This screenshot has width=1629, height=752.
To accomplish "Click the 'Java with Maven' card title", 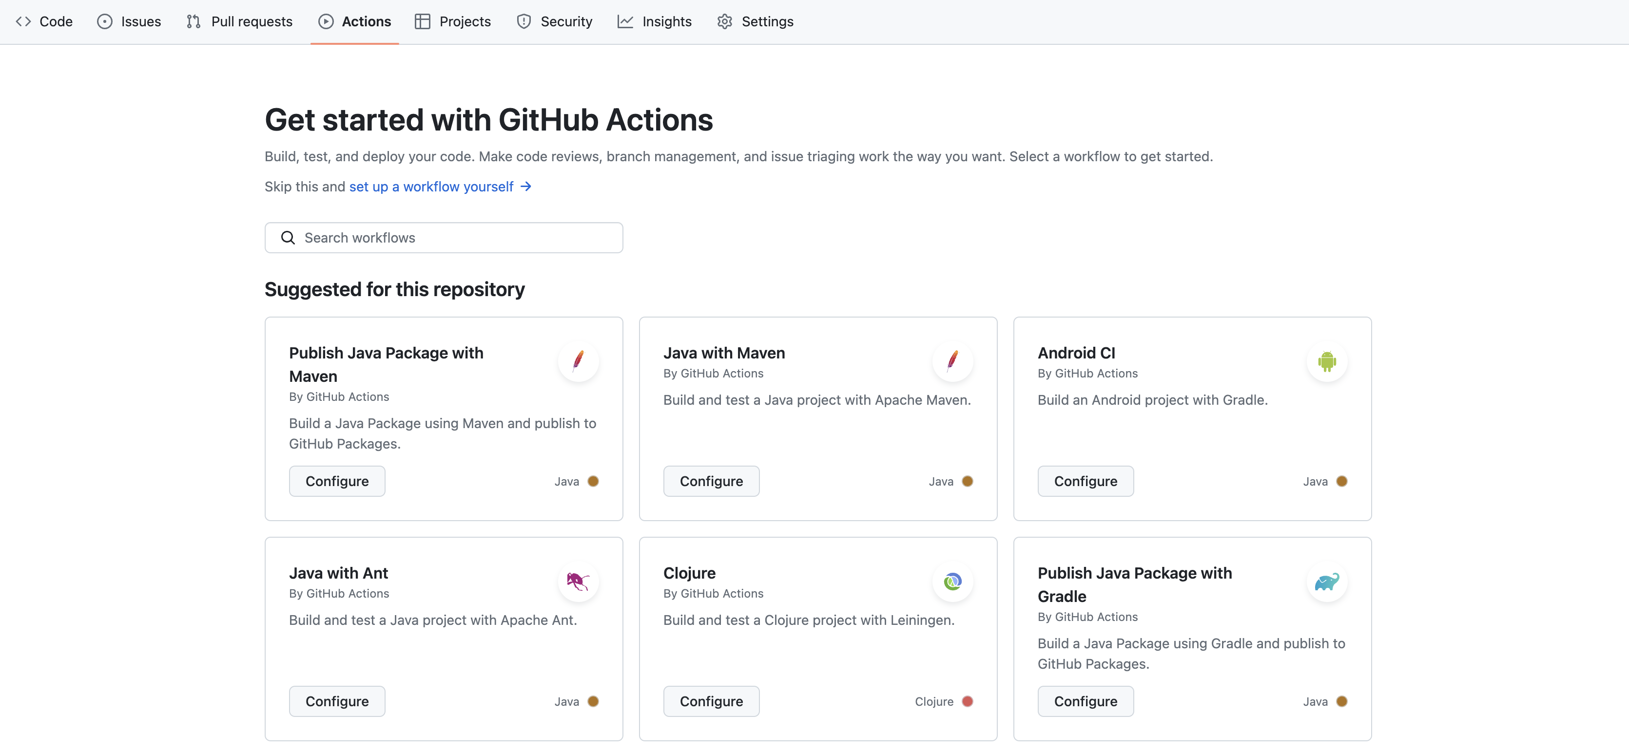I will click(724, 353).
